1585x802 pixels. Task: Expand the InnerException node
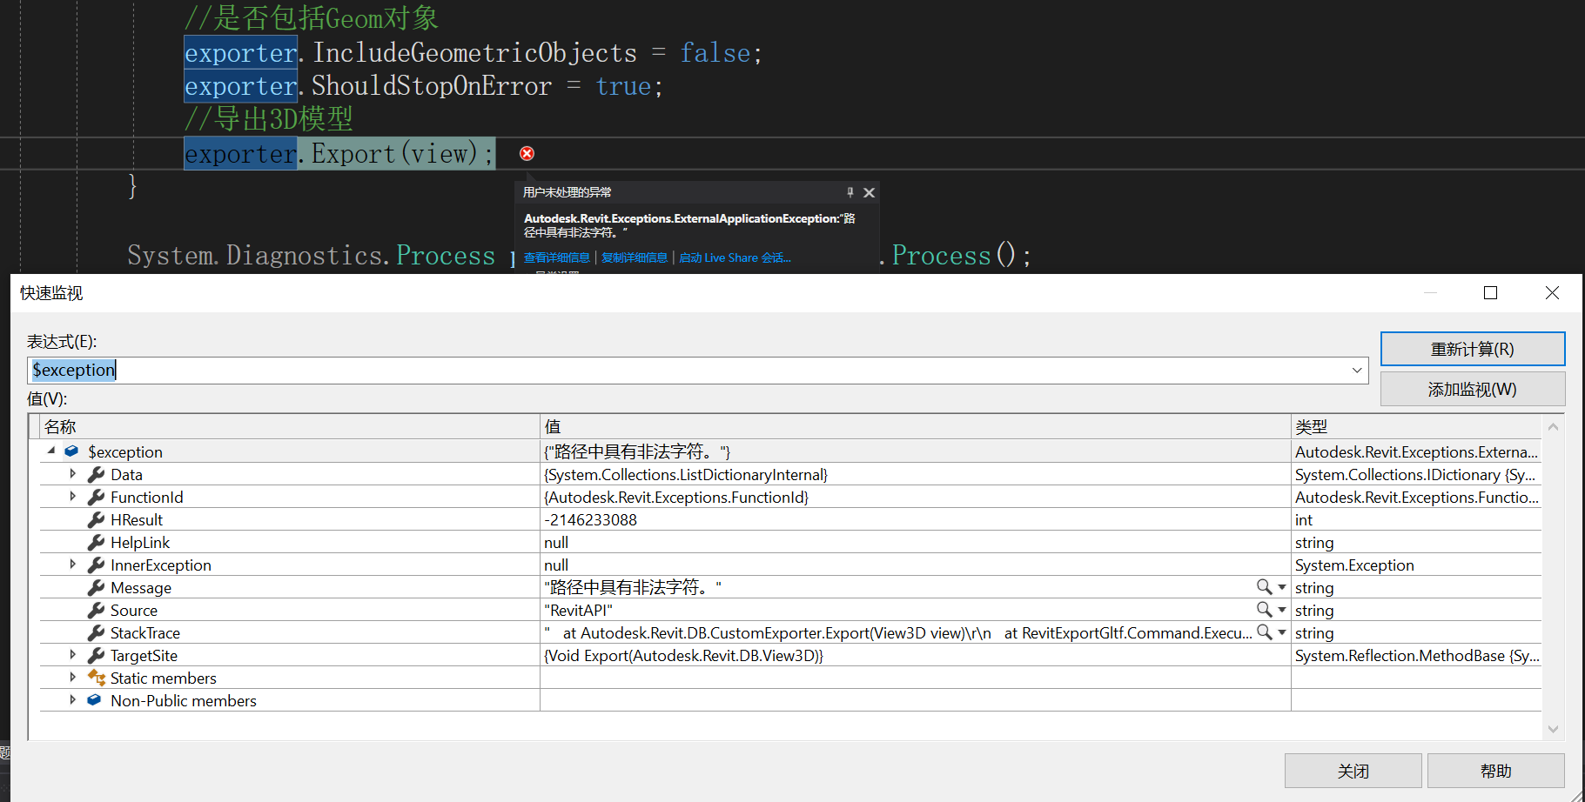(73, 565)
